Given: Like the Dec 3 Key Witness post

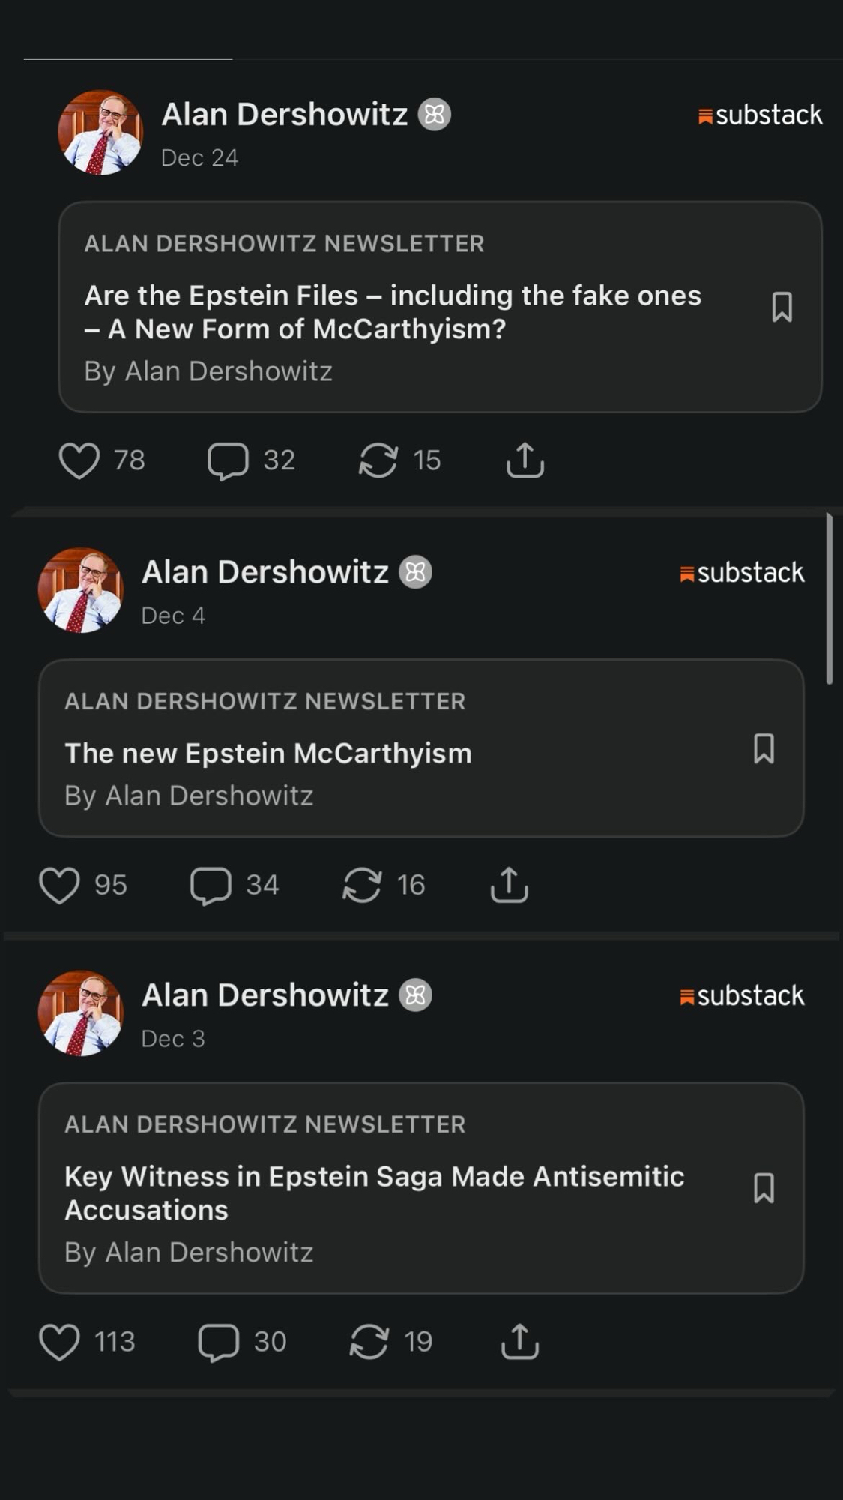Looking at the screenshot, I should coord(59,1342).
